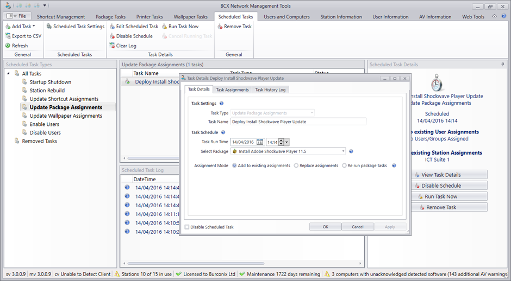
Task: Click pin icon on Scheduled Task Details
Action: pos(502,65)
